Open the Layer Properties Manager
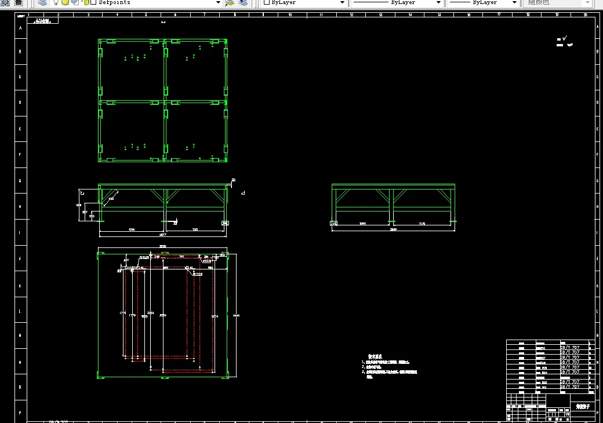This screenshot has height=423, width=603. 42,3
